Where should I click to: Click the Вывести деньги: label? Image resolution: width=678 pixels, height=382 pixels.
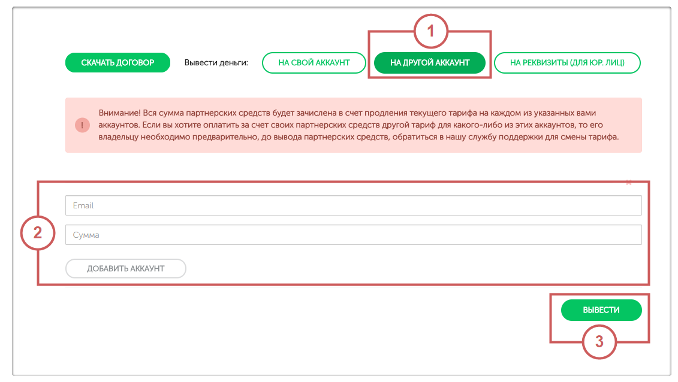pyautogui.click(x=216, y=63)
